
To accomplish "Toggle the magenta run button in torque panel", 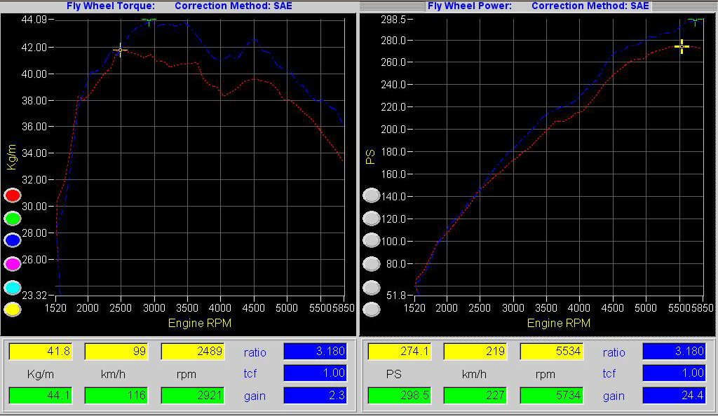I will pyautogui.click(x=13, y=264).
